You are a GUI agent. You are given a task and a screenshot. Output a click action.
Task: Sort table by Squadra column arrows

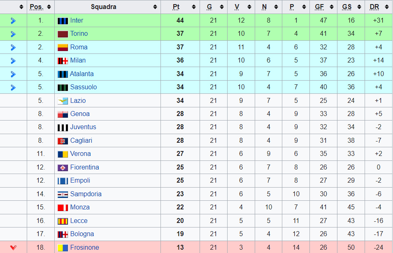tap(155, 7)
